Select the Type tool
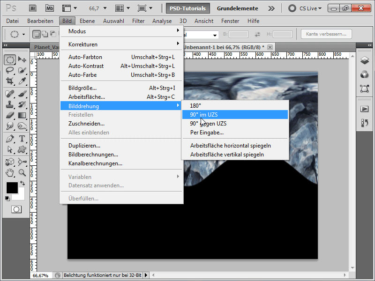Image resolution: width=375 pixels, height=281 pixels. (22, 139)
